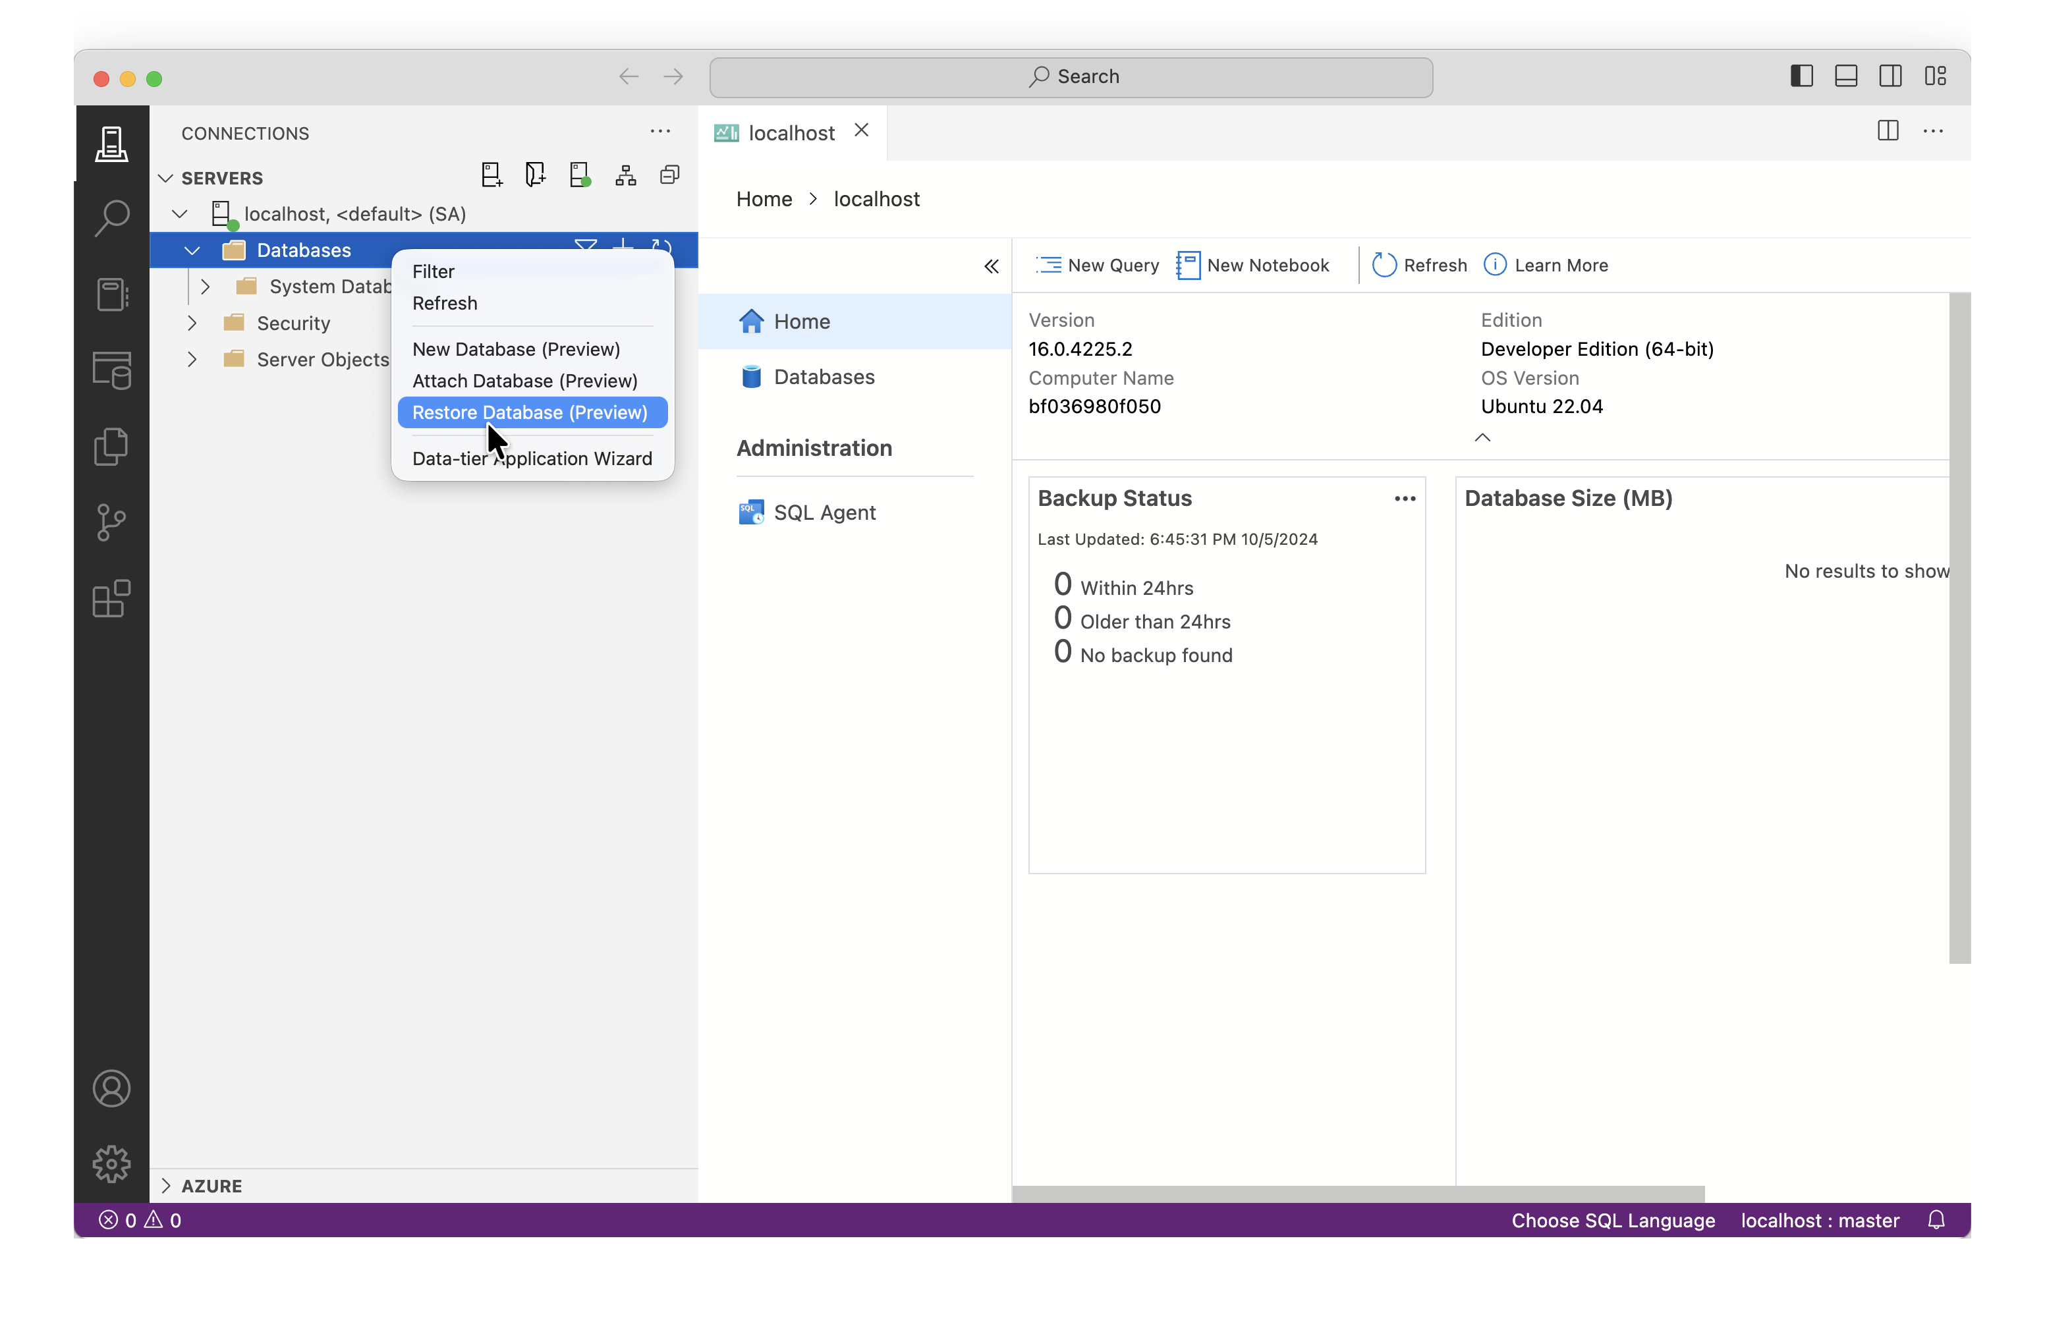Select the localhost editor tab
The width and height of the screenshot is (2045, 1336).
pyautogui.click(x=791, y=132)
